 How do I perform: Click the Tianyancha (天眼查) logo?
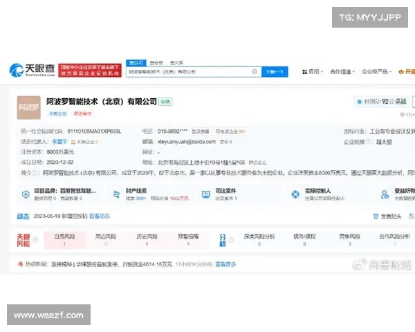click(26, 71)
